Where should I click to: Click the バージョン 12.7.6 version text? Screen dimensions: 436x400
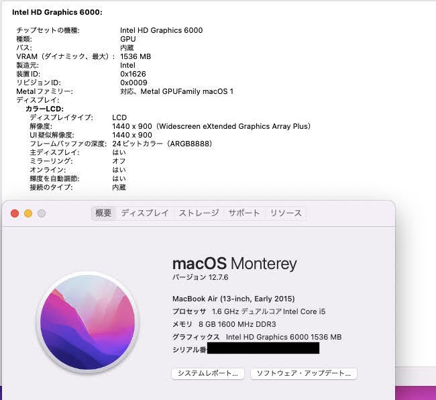[199, 277]
